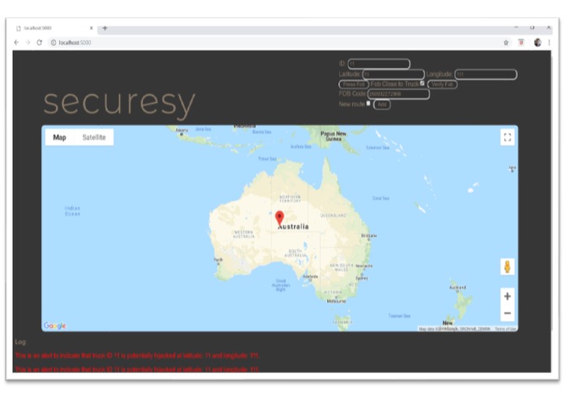Click the Add button
The image size is (564, 401).
[x=382, y=104]
